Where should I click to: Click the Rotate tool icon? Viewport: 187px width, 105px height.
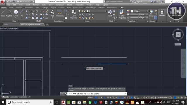(37, 11)
